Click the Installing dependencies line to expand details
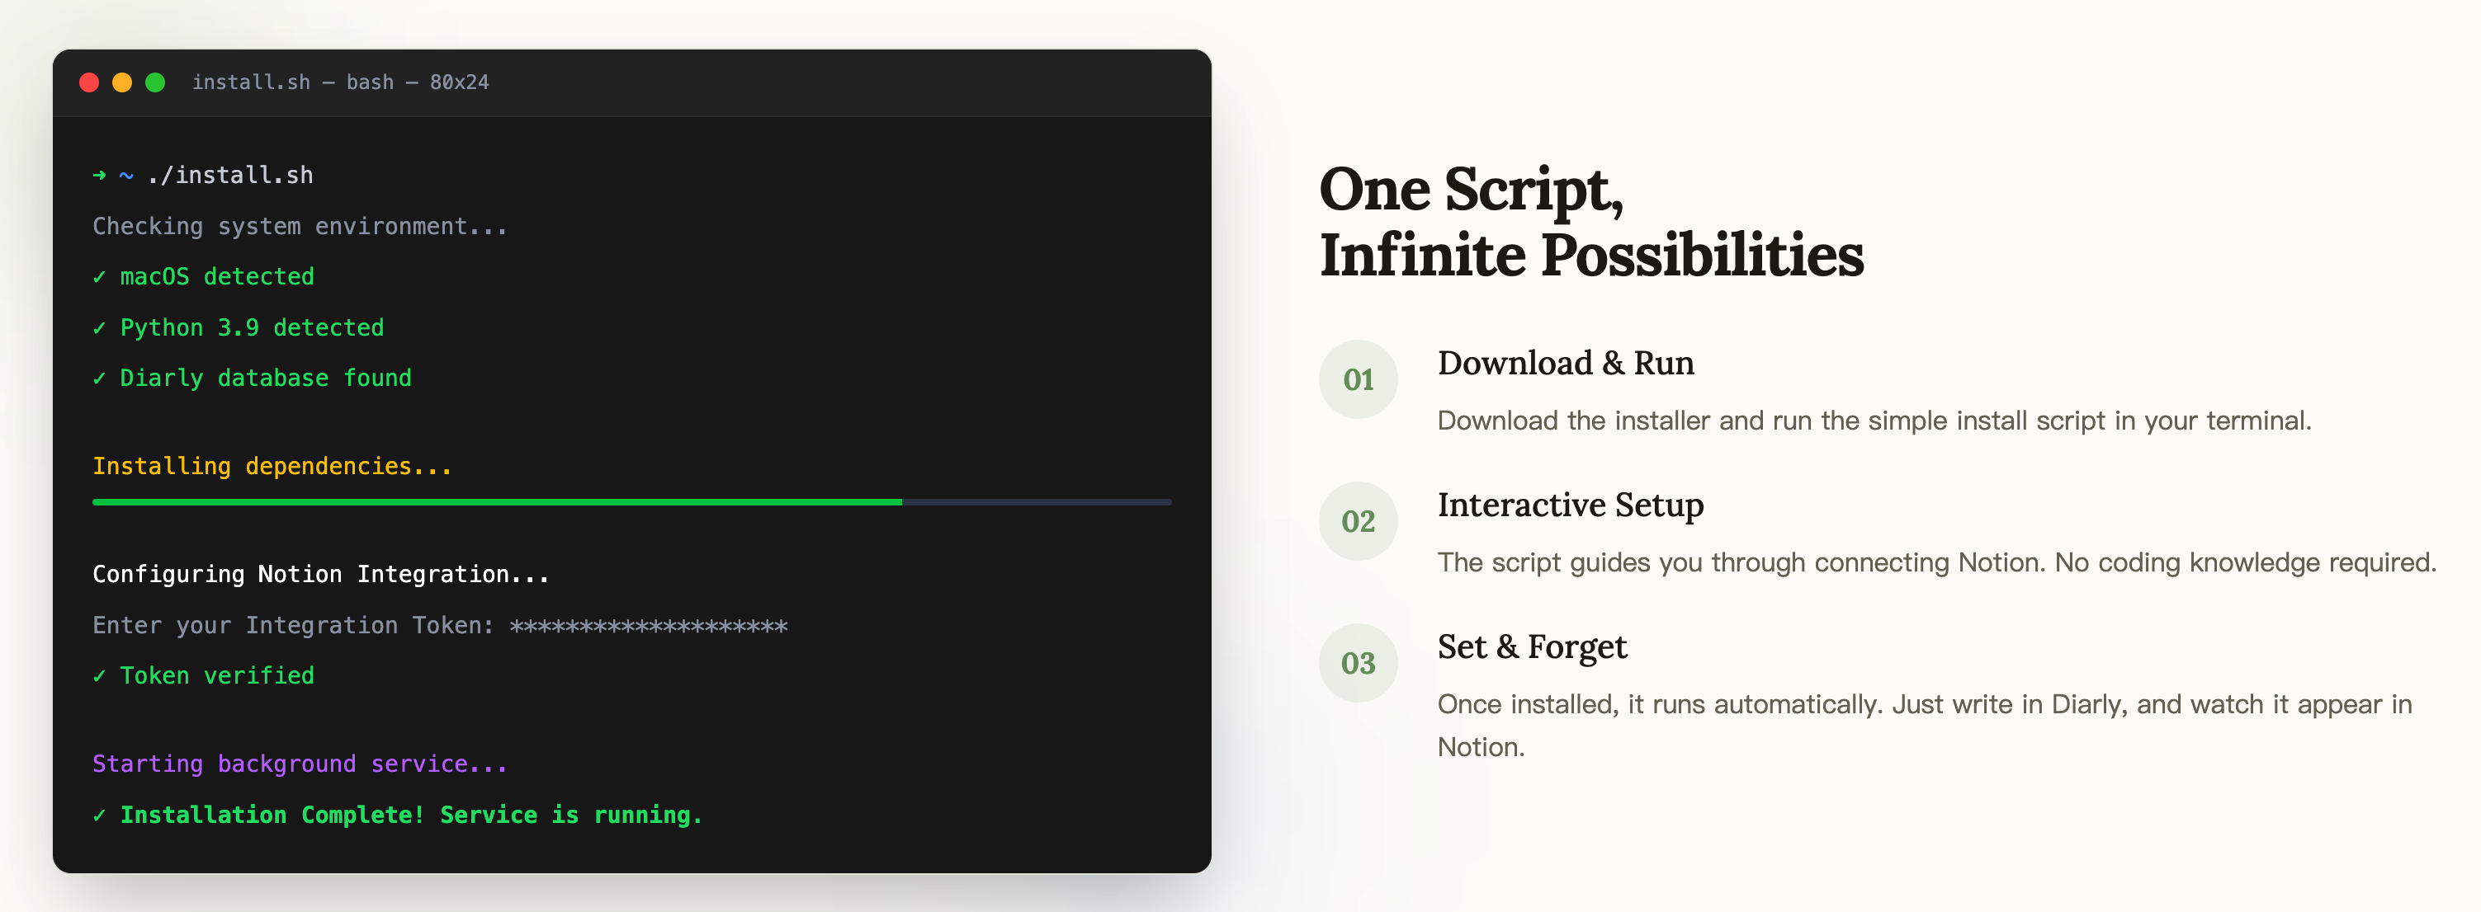The height and width of the screenshot is (912, 2481). click(272, 466)
